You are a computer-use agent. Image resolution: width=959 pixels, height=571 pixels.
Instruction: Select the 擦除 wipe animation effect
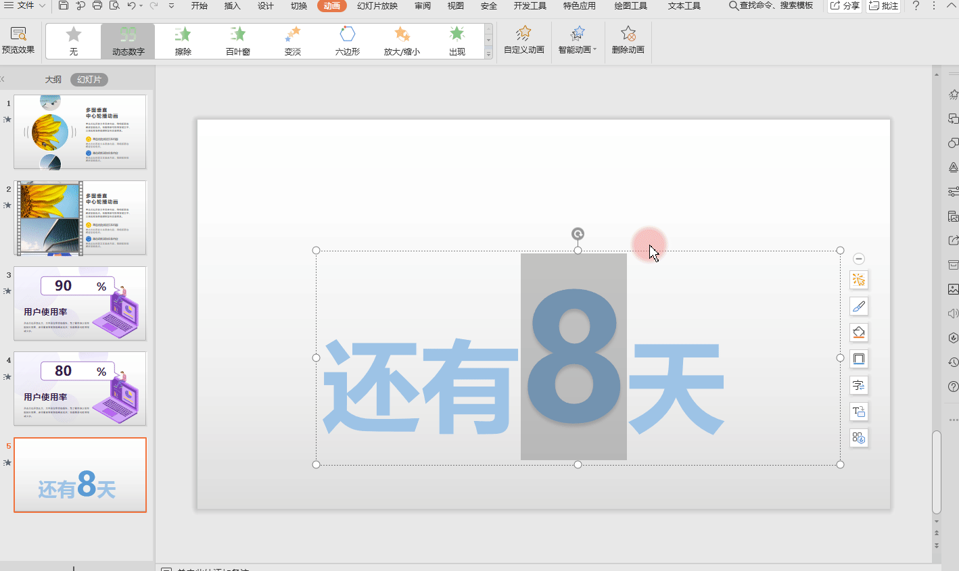[x=183, y=41]
